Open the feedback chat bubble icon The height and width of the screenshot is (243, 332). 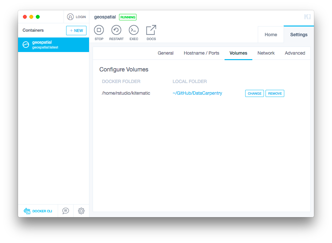(65, 211)
